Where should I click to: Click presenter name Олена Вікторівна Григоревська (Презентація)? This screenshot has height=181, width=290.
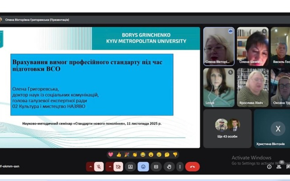(37, 20)
